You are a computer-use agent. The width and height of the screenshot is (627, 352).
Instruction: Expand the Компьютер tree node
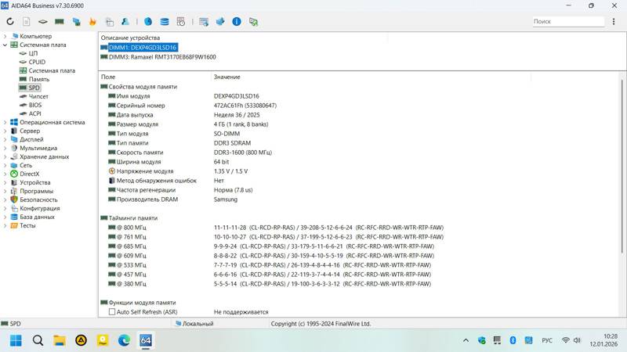pos(5,36)
